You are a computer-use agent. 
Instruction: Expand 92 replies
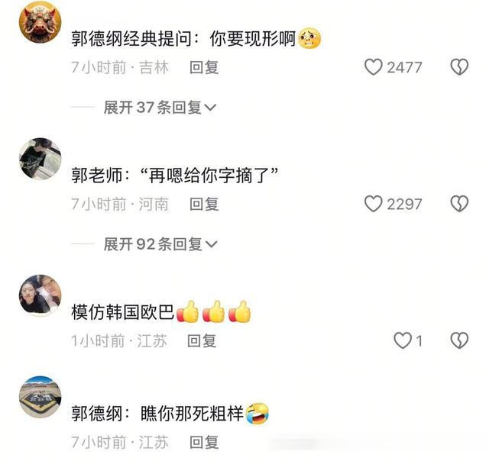(160, 244)
